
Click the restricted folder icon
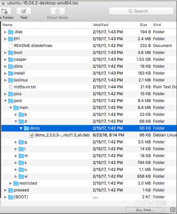coord(16,183)
